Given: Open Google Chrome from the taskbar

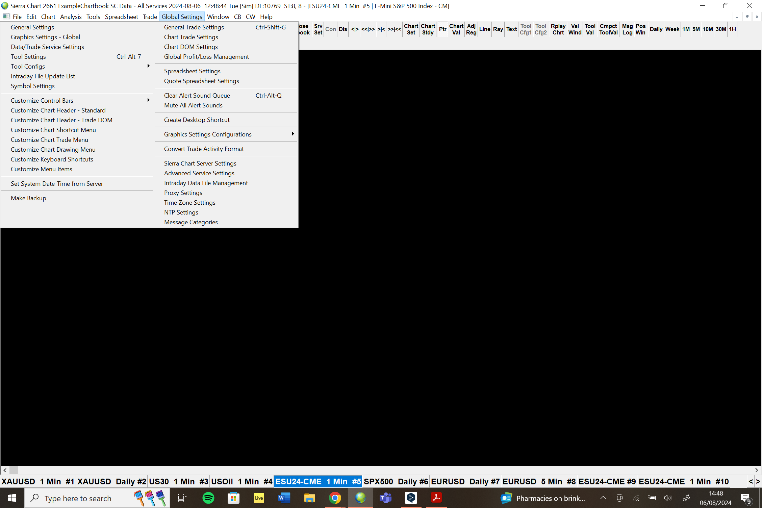Looking at the screenshot, I should pyautogui.click(x=335, y=498).
